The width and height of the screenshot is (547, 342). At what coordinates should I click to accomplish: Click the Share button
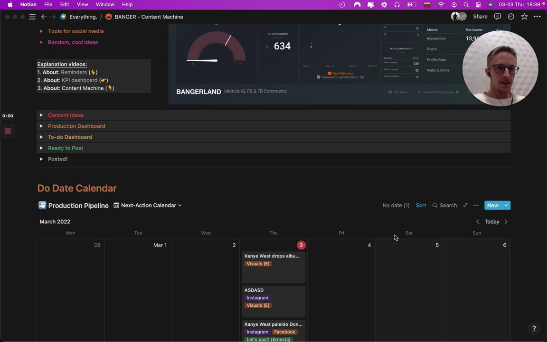point(480,17)
